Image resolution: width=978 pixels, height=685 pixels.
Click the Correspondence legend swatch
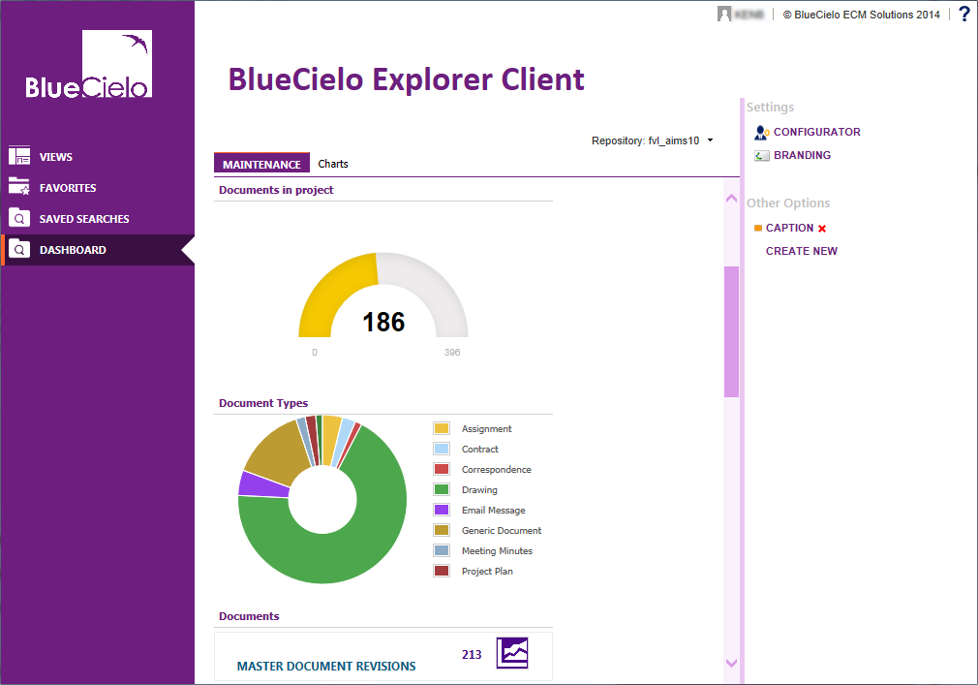pos(442,469)
